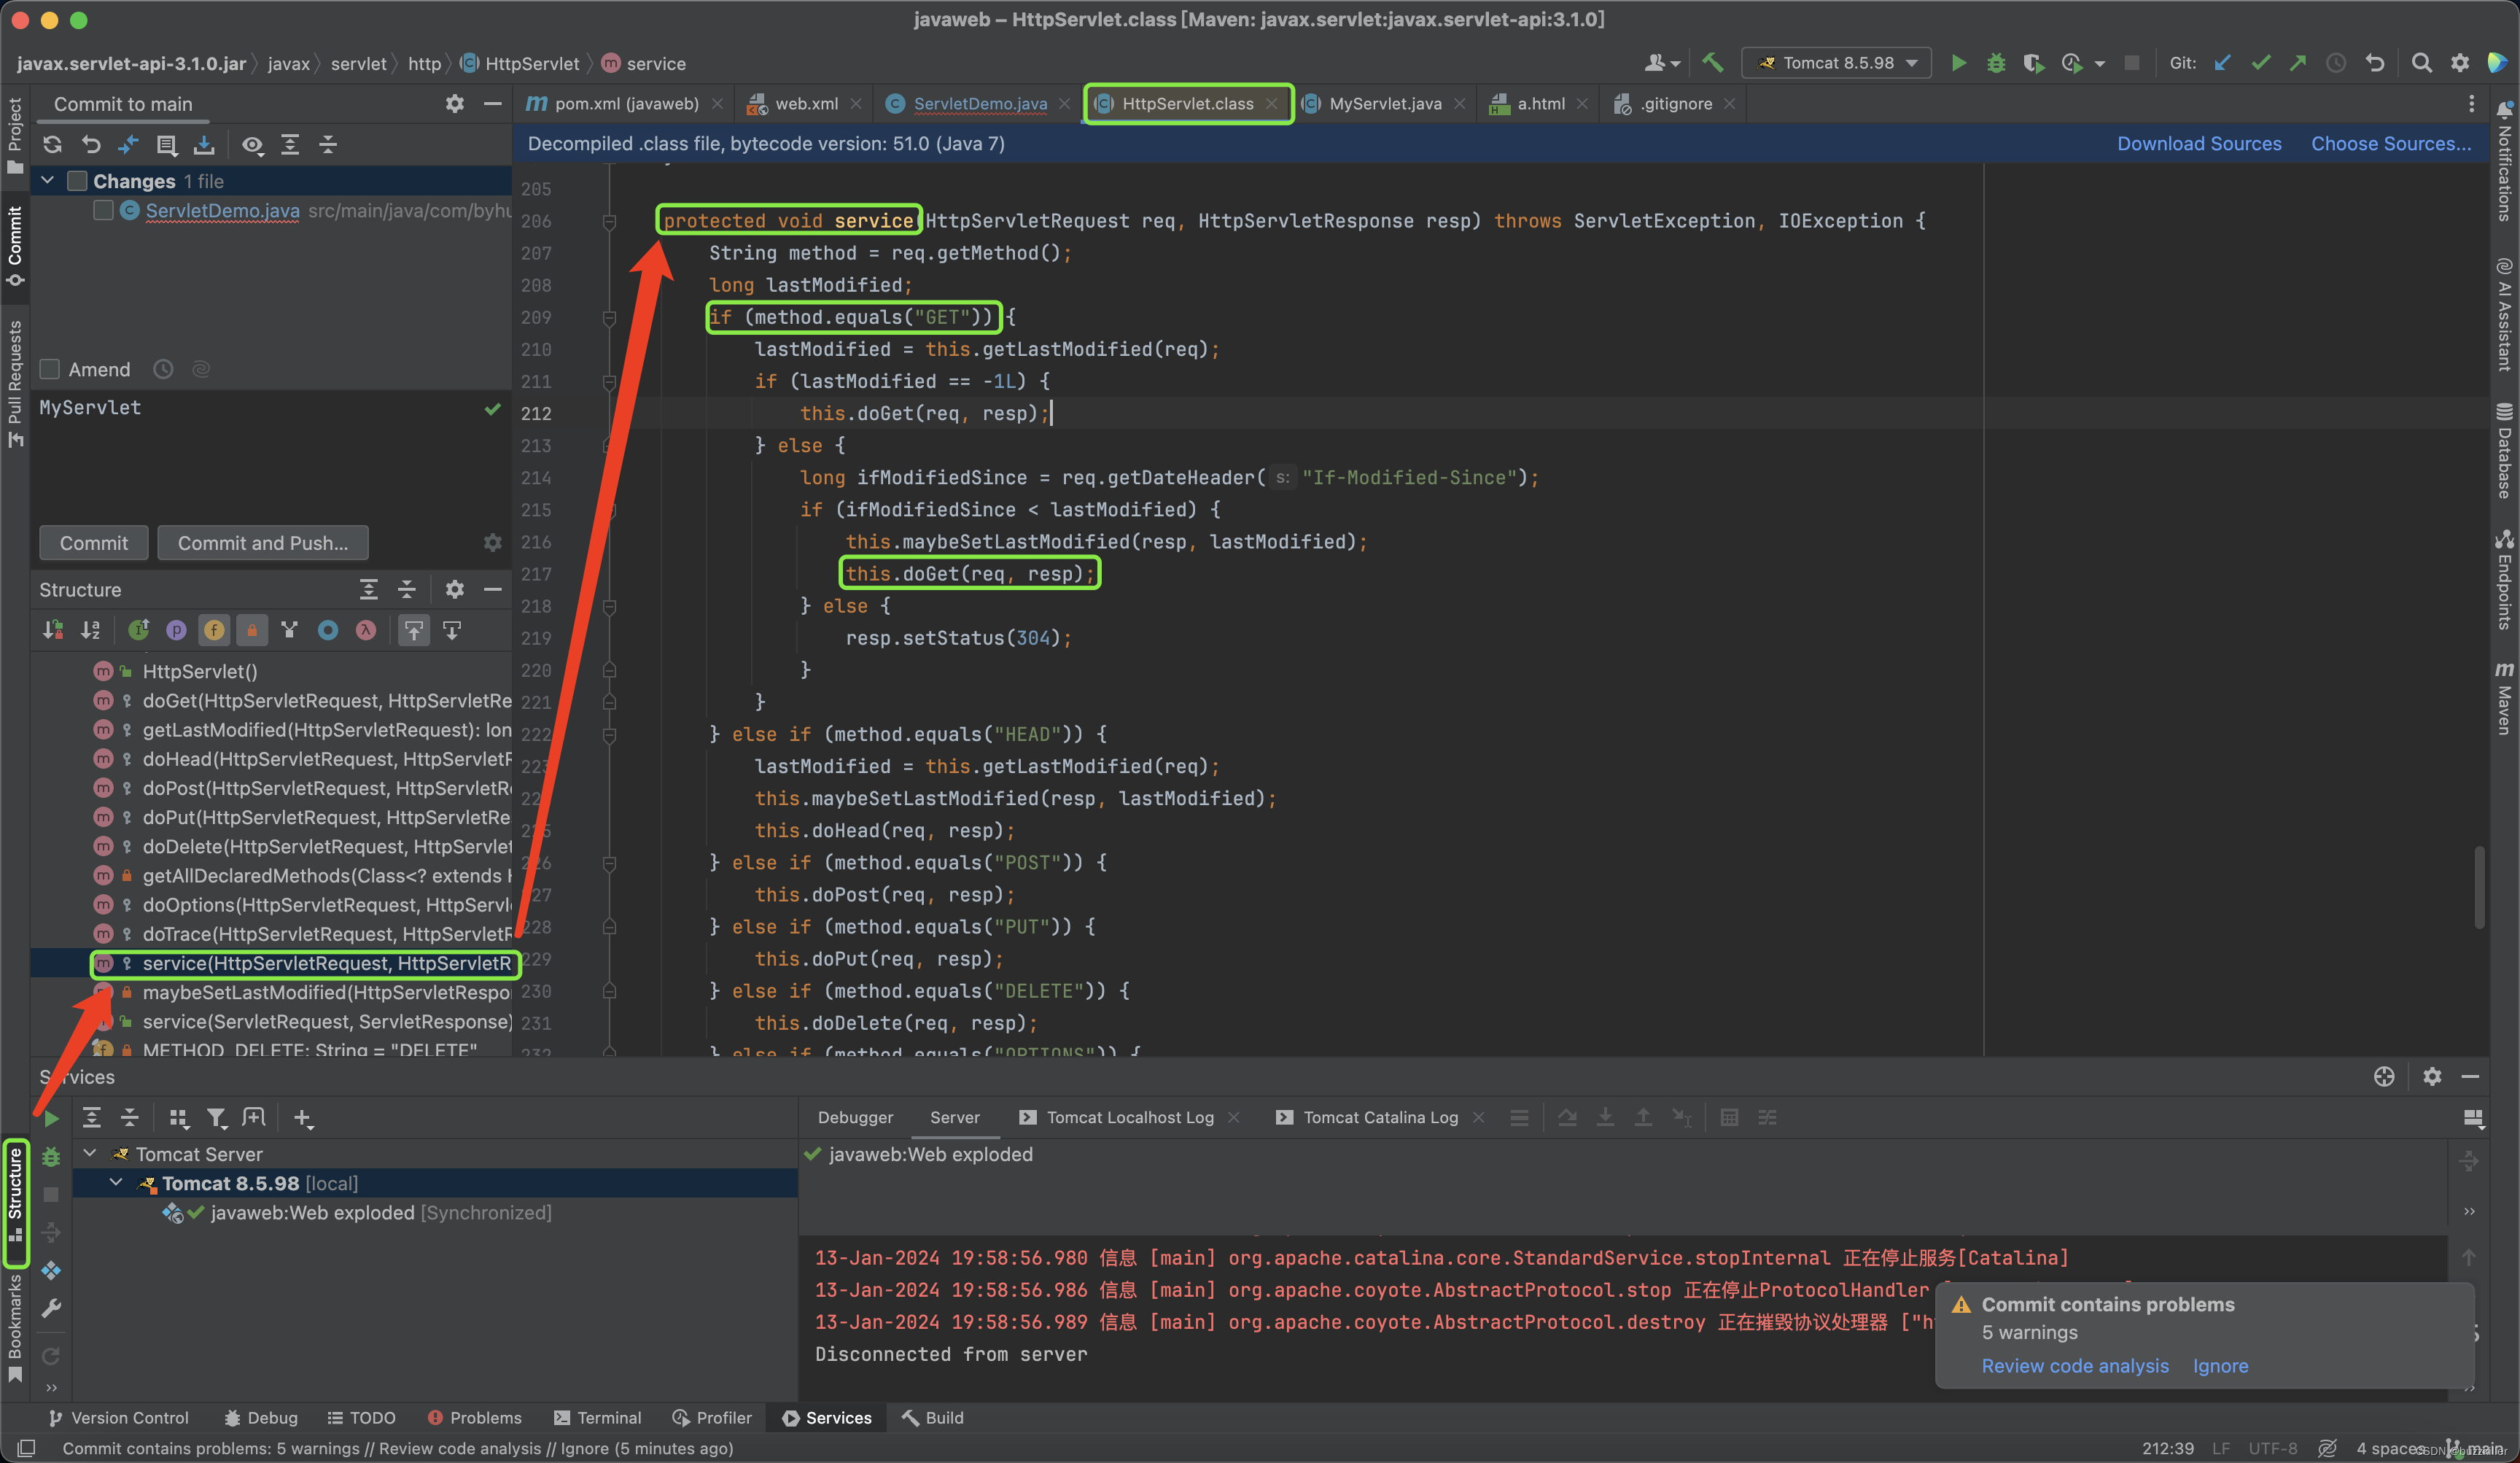Tick the ServletDemo.java file checkbox

(x=103, y=210)
